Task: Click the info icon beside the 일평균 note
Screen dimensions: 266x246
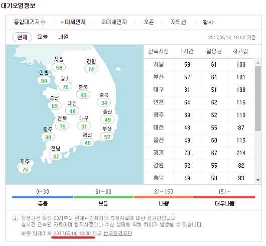Action: [15, 218]
